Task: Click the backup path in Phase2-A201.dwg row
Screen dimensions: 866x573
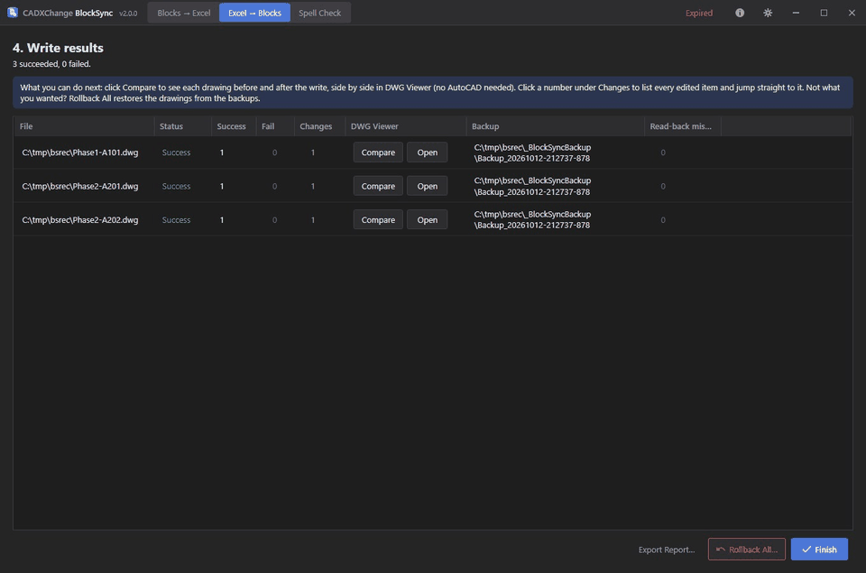Action: coord(532,186)
